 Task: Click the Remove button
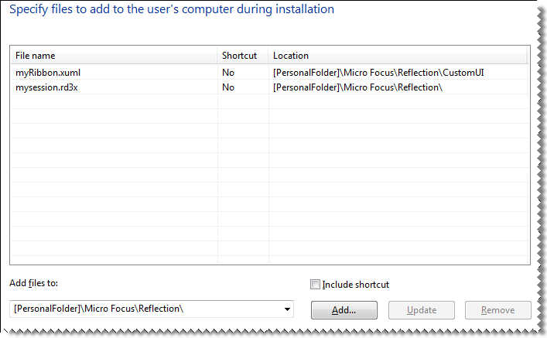[497, 310]
